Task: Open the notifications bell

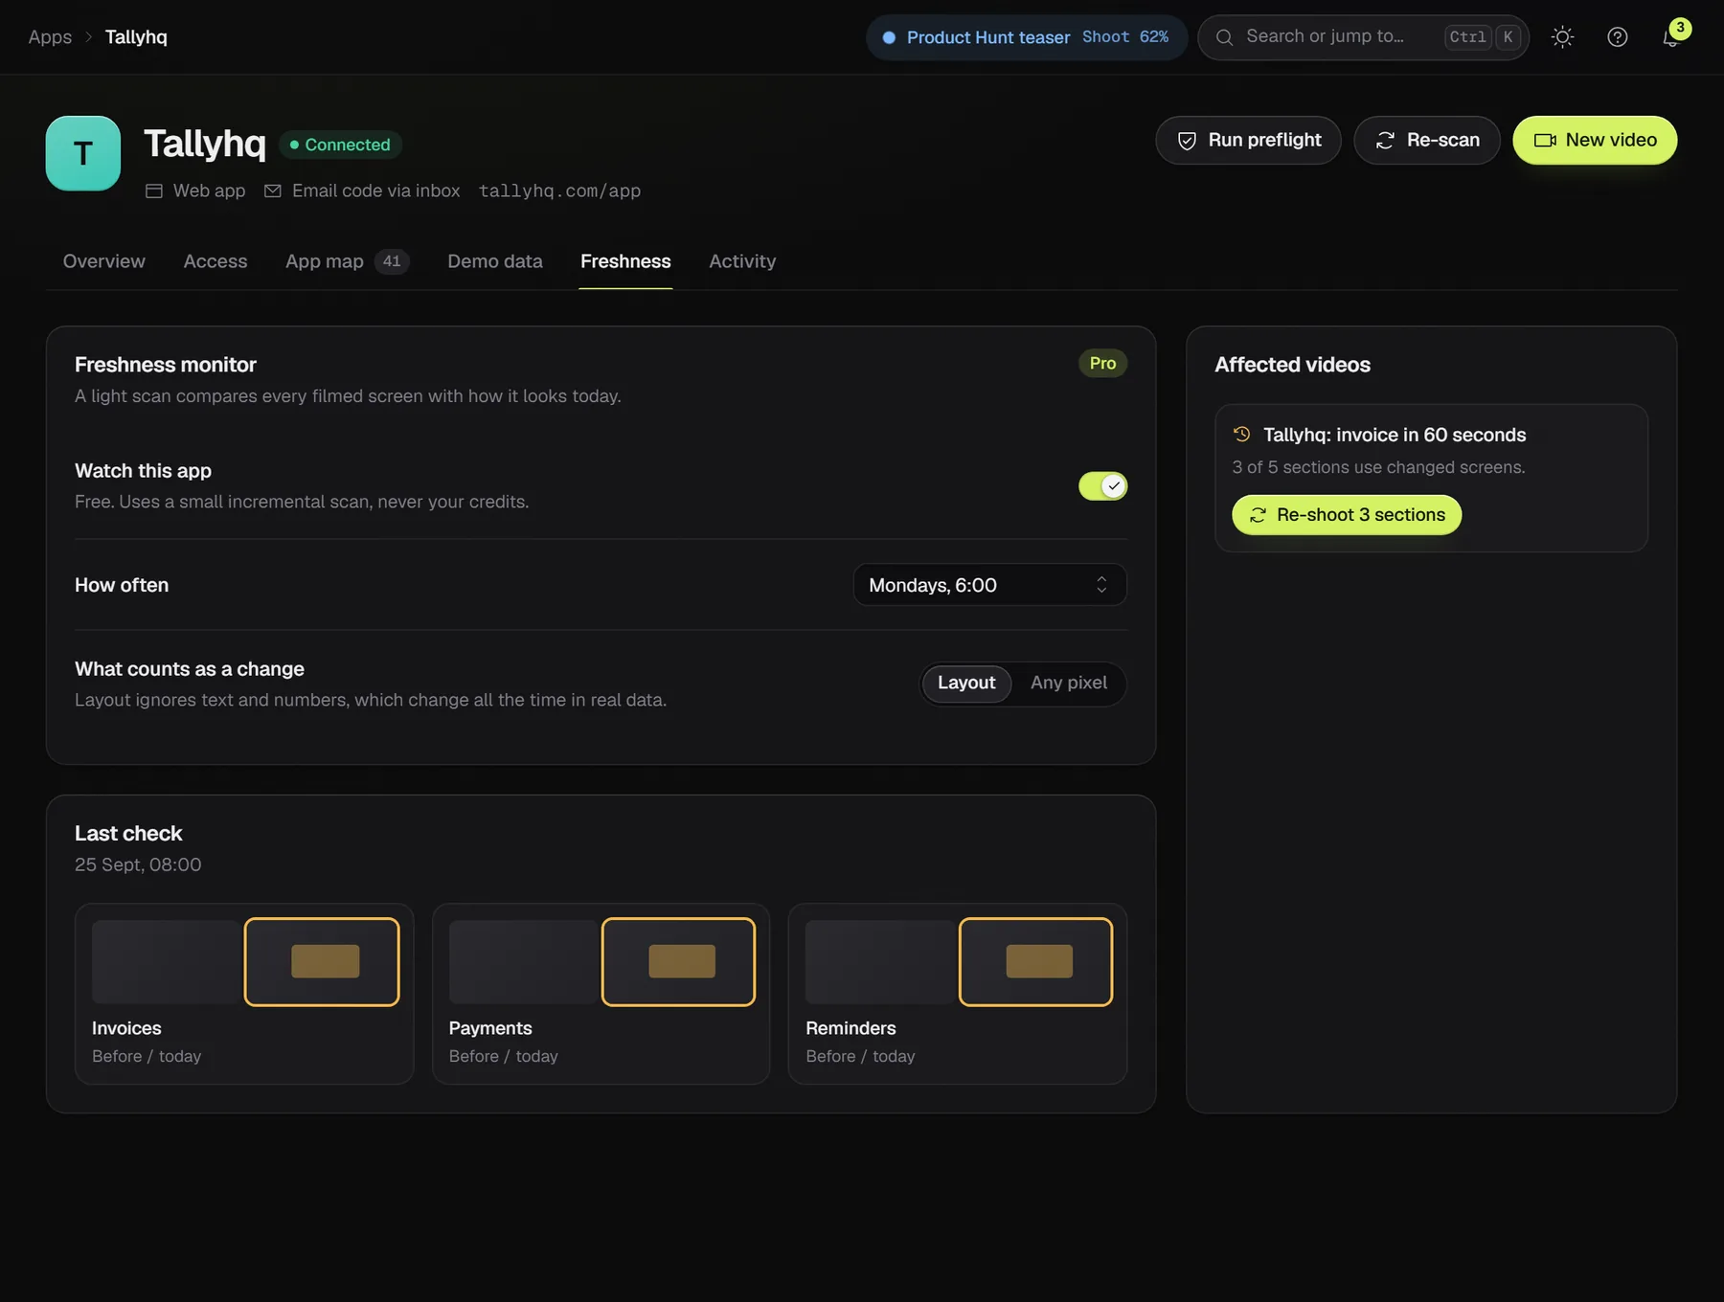Action: point(1671,37)
